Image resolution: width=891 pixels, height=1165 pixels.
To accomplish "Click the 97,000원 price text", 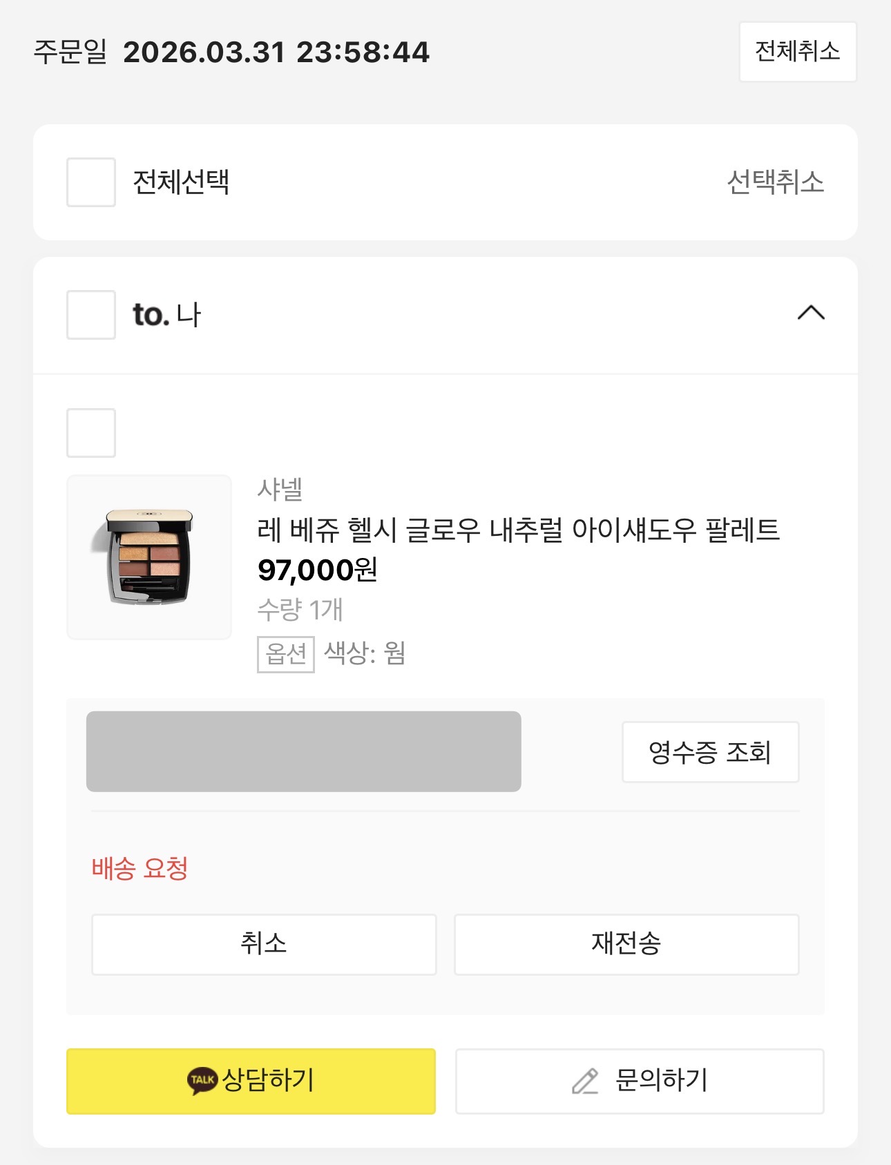I will (x=317, y=570).
